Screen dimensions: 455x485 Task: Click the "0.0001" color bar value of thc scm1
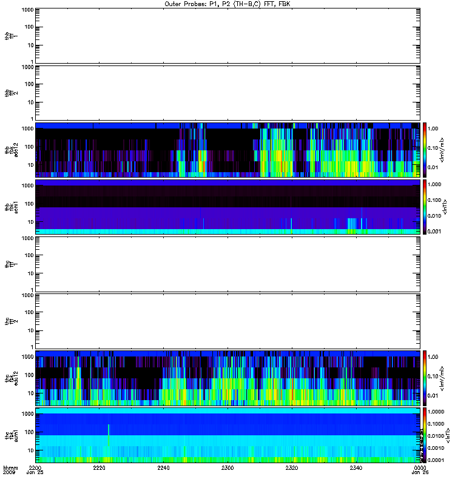(436, 460)
